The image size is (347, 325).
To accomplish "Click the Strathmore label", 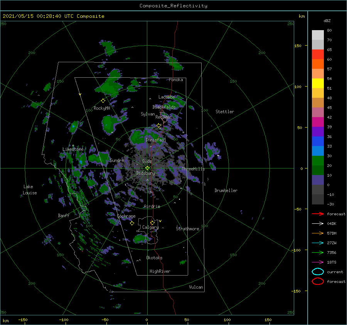I will click(x=187, y=229).
